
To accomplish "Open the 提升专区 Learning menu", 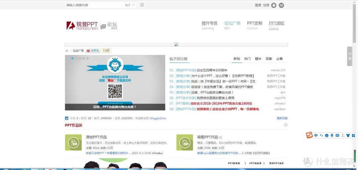I will coord(209,25).
